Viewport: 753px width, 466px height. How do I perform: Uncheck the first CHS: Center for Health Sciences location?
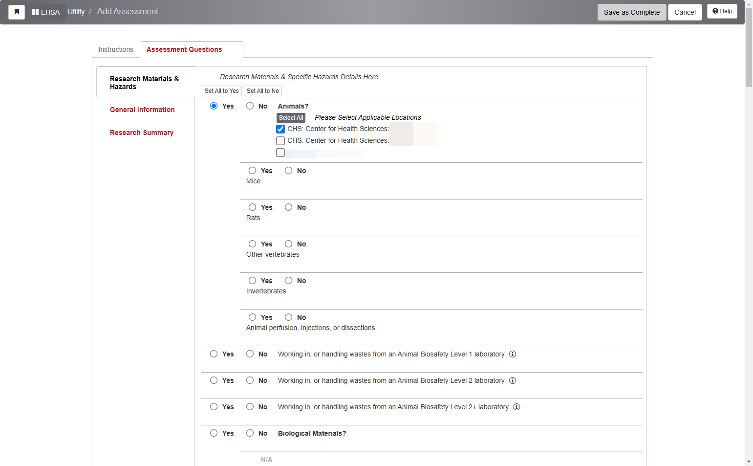point(280,129)
